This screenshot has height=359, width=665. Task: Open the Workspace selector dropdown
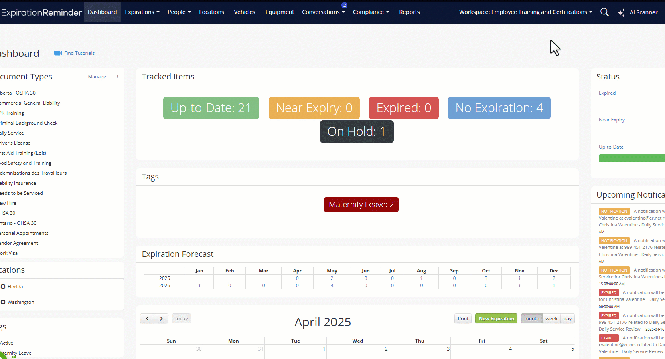coord(525,12)
